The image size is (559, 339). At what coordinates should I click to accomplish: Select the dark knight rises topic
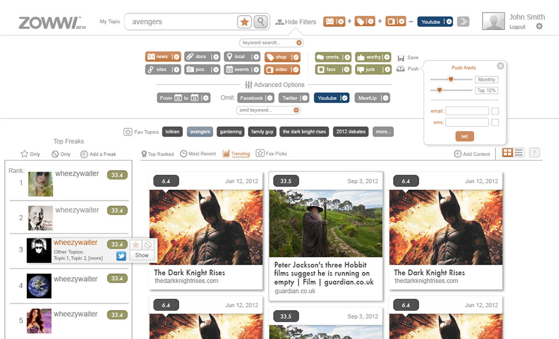tap(305, 132)
